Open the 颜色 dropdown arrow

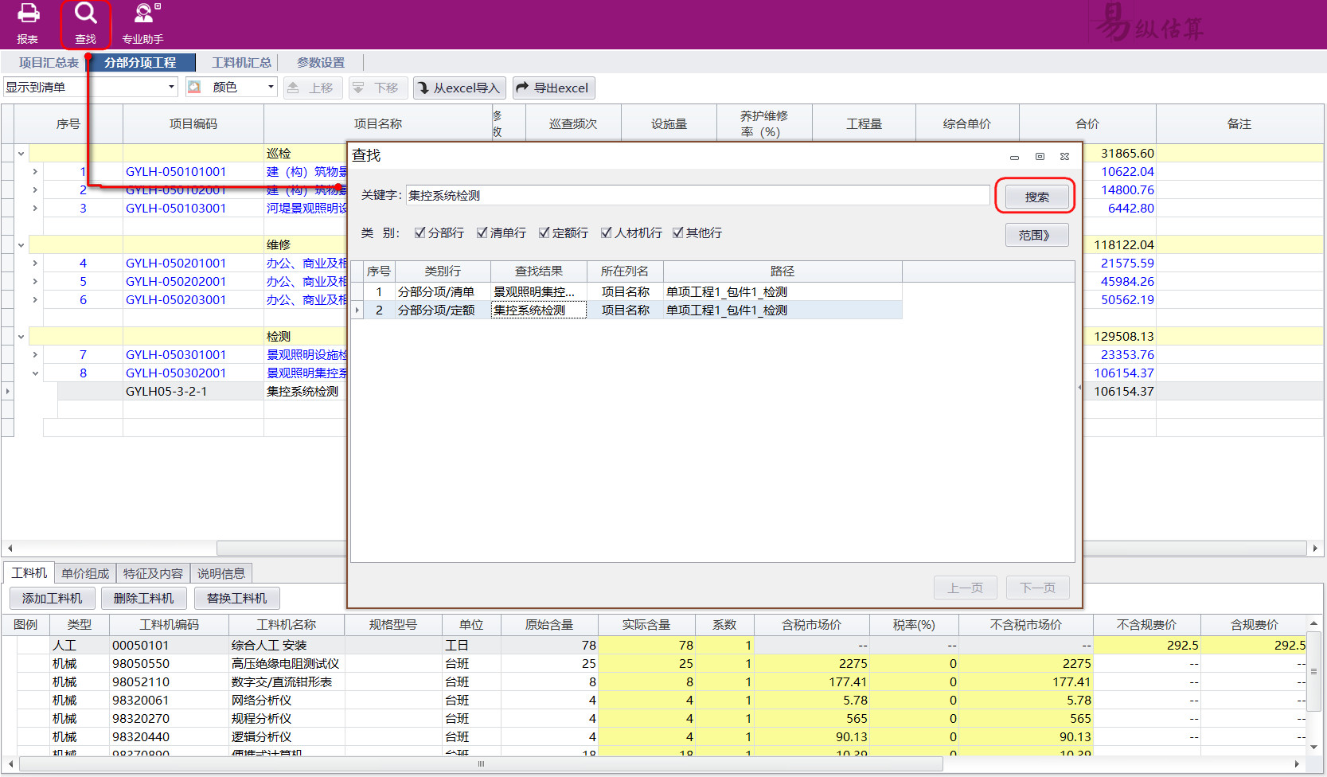271,87
